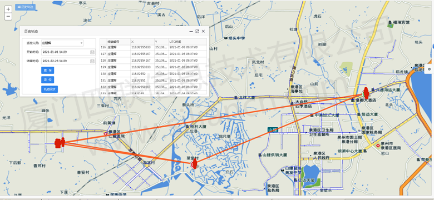Viewport: 434px width, 200px height.
Task: Select table row 127
Action: 153,53
